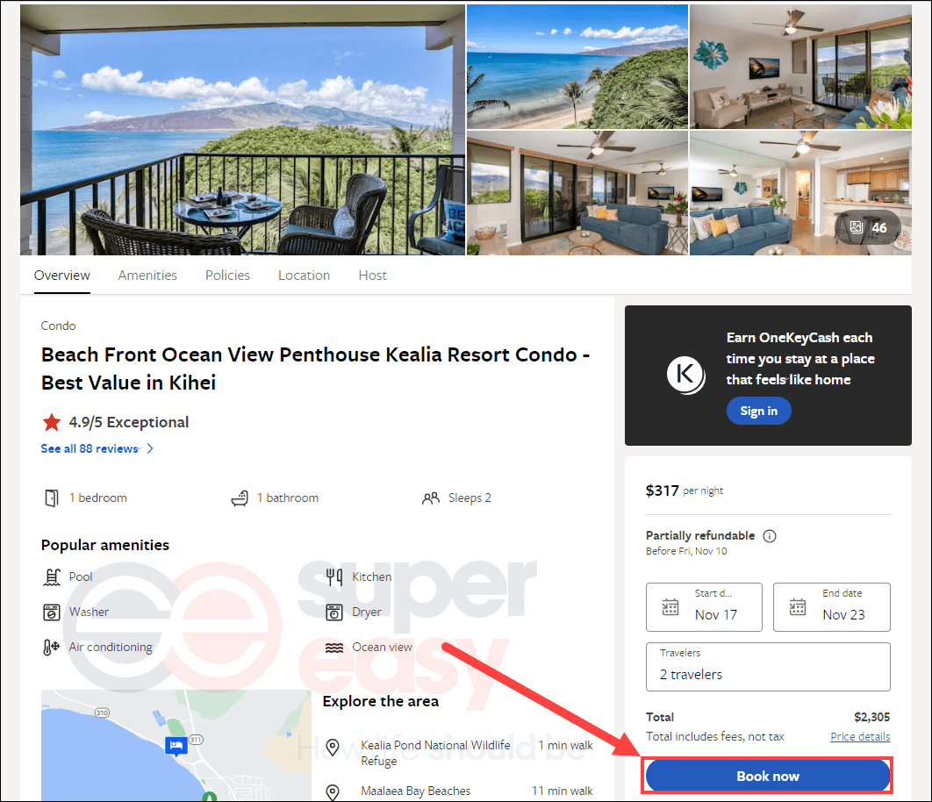This screenshot has width=932, height=802.
Task: Click the Pool amenity icon
Action: point(52,576)
